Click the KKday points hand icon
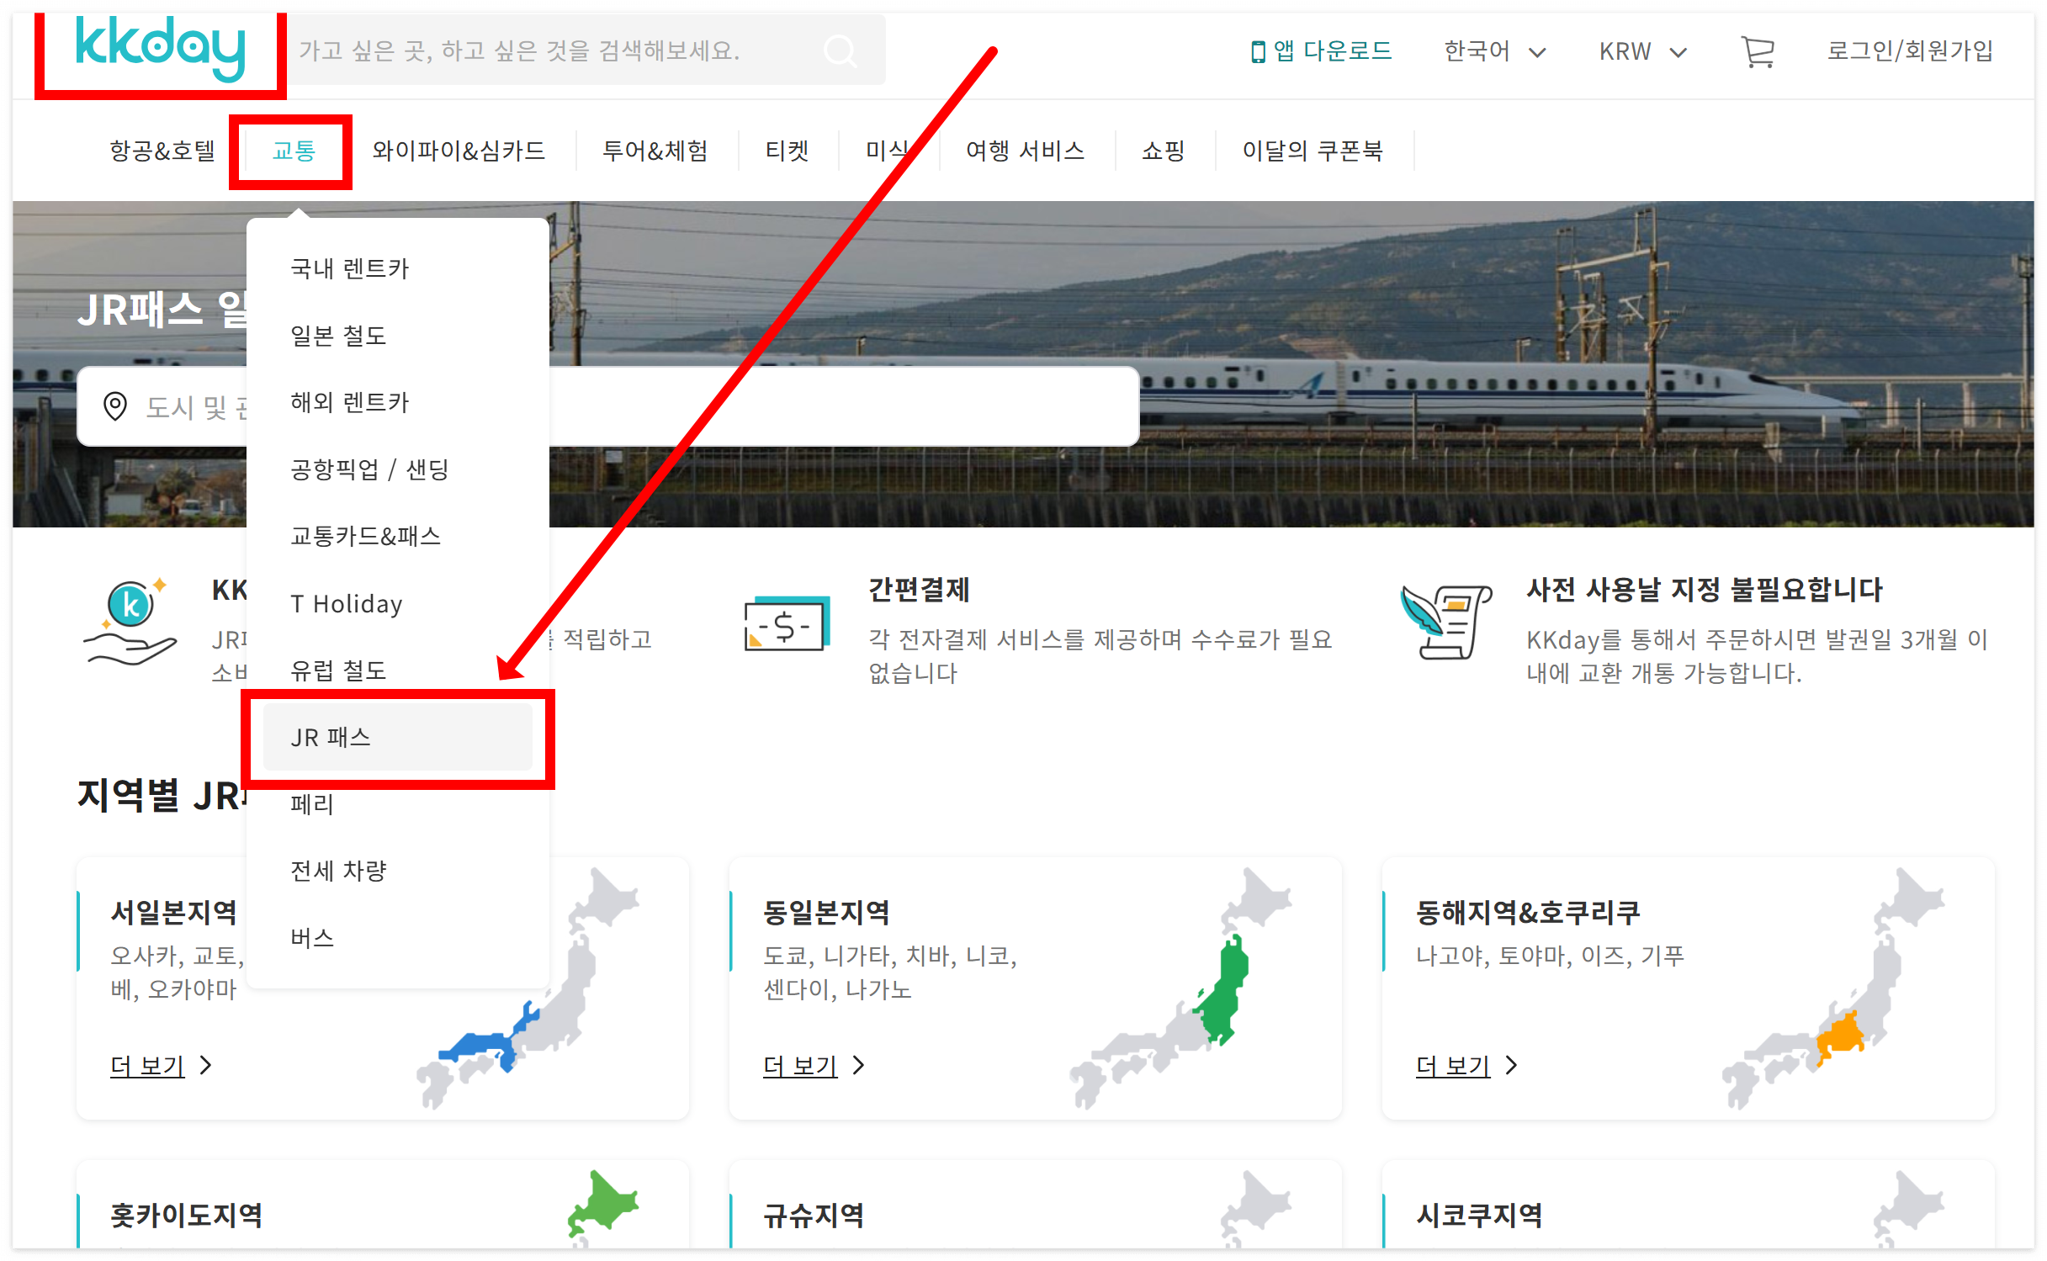 pyautogui.click(x=130, y=621)
